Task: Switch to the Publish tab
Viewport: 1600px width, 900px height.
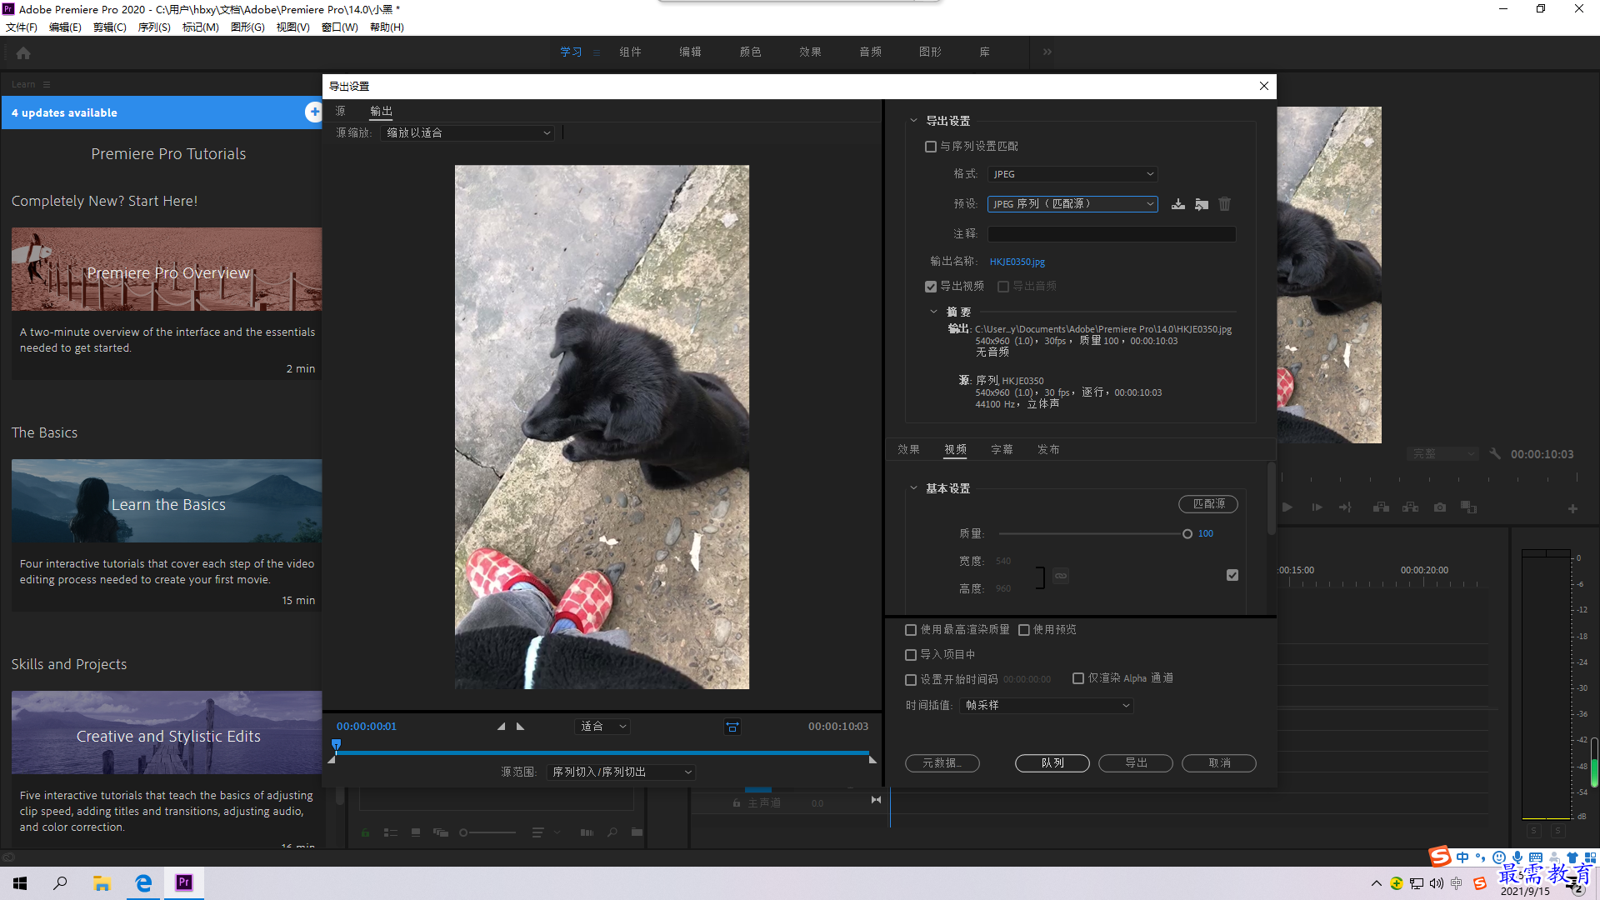Action: [x=1048, y=450]
